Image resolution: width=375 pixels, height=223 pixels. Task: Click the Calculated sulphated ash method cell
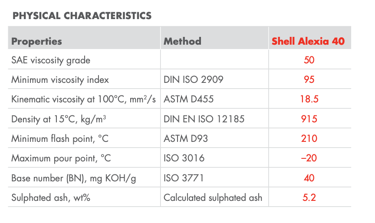[213, 198]
